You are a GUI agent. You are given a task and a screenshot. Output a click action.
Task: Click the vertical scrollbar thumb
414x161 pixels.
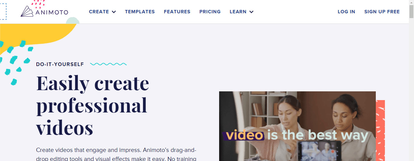click(x=411, y=12)
